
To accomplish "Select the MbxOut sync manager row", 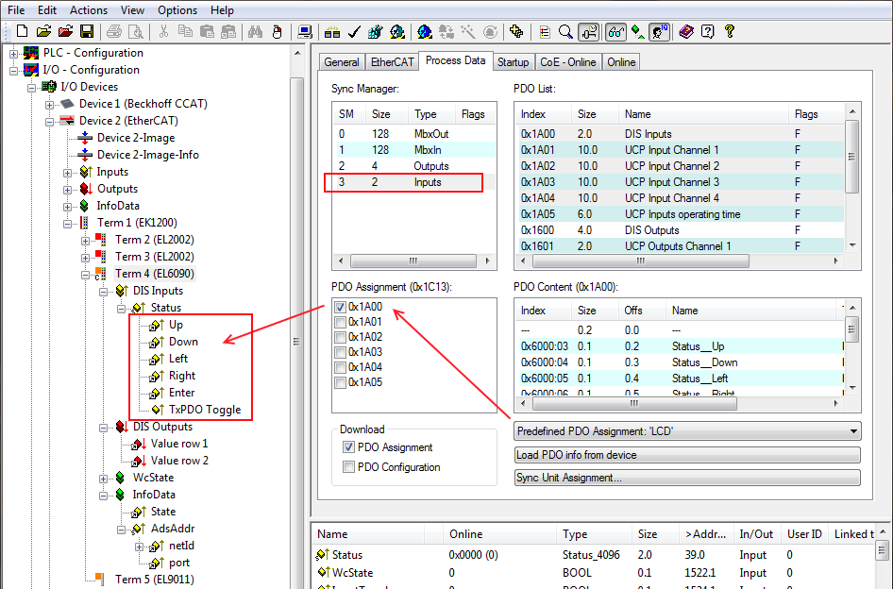I will click(x=414, y=134).
